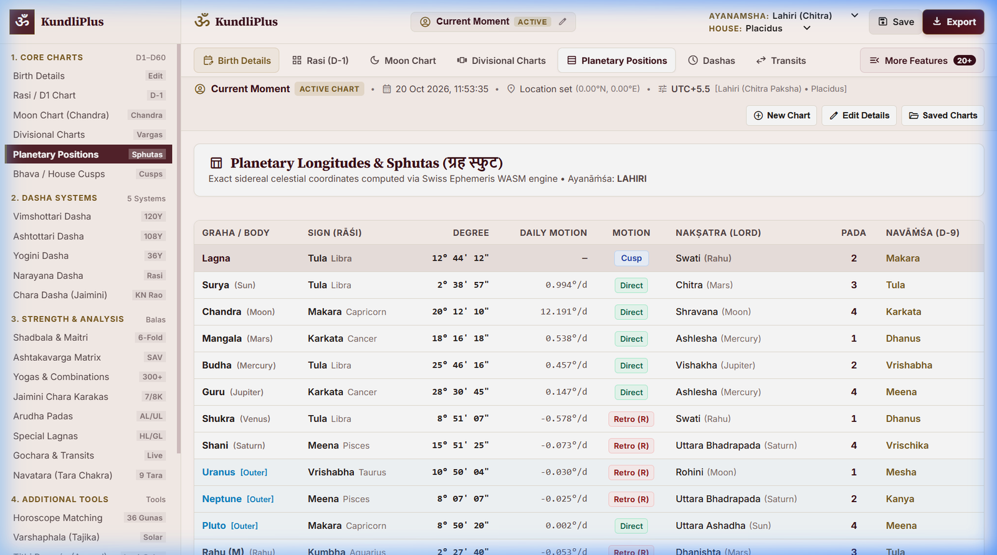Export the chart
This screenshot has width=997, height=555.
tap(953, 22)
